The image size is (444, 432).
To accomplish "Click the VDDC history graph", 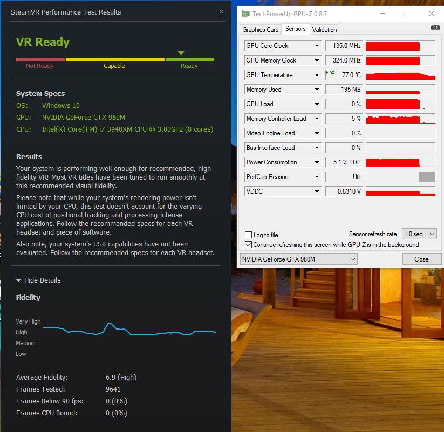I will [x=400, y=191].
